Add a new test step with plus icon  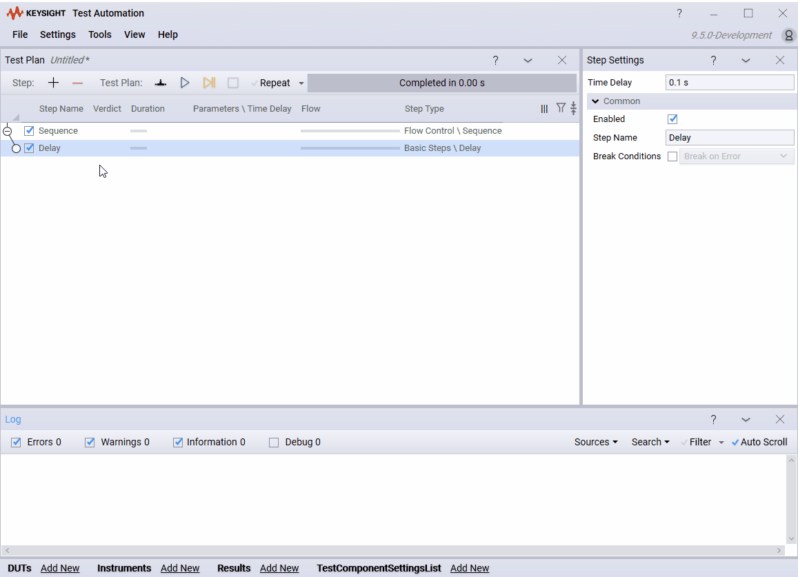coord(53,83)
